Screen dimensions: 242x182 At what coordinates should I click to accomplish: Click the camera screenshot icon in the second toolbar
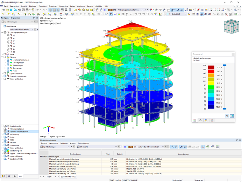pyautogui.click(x=230, y=14)
